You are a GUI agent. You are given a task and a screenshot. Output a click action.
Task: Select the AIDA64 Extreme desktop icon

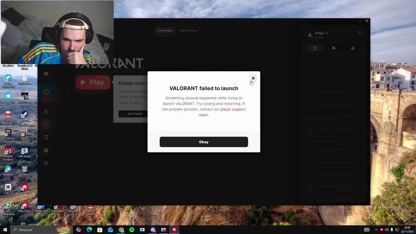8,154
